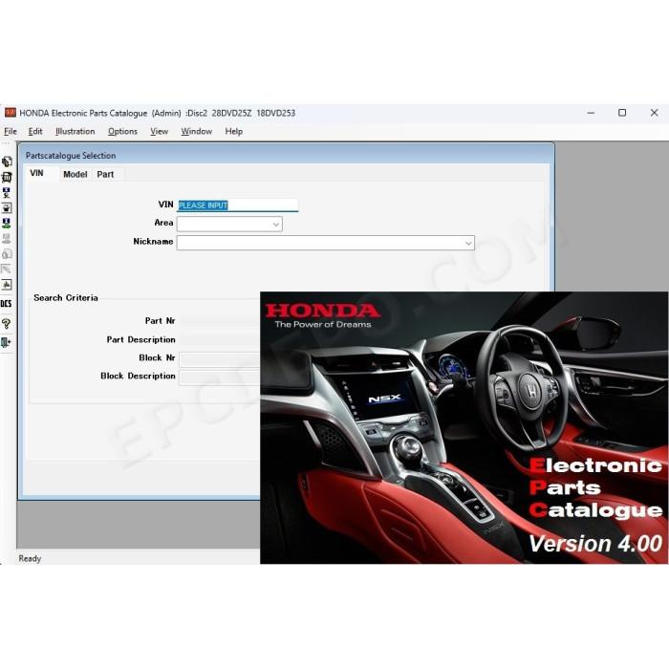Click the blue flag icon above framed cup
Image resolution: width=669 pixels, height=669 pixels.
[x=7, y=192]
